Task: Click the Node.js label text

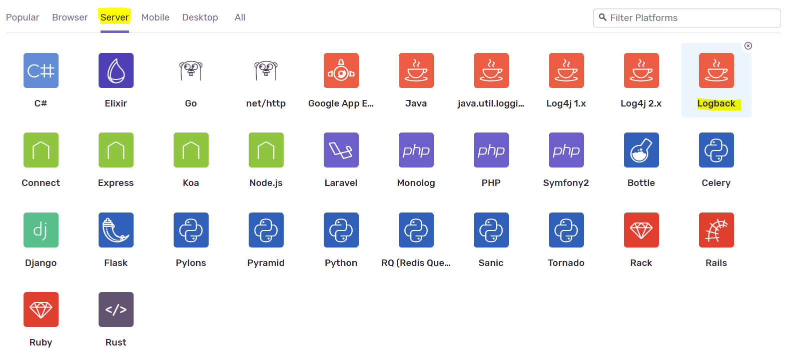Action: coord(266,183)
